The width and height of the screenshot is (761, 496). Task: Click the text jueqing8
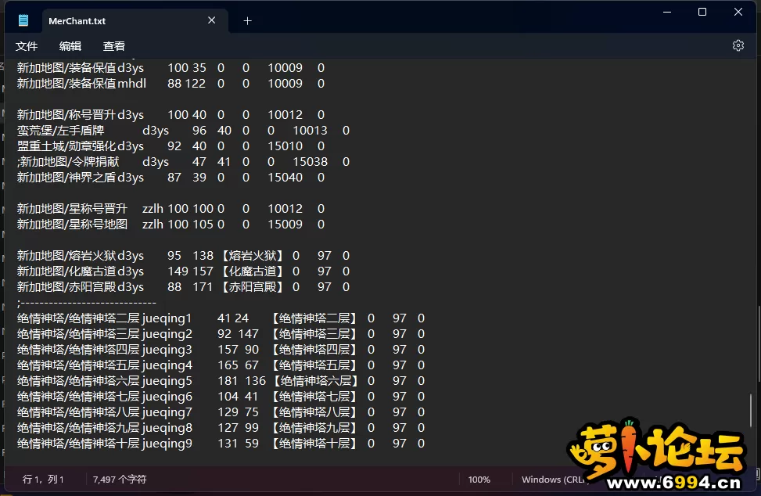(x=167, y=428)
